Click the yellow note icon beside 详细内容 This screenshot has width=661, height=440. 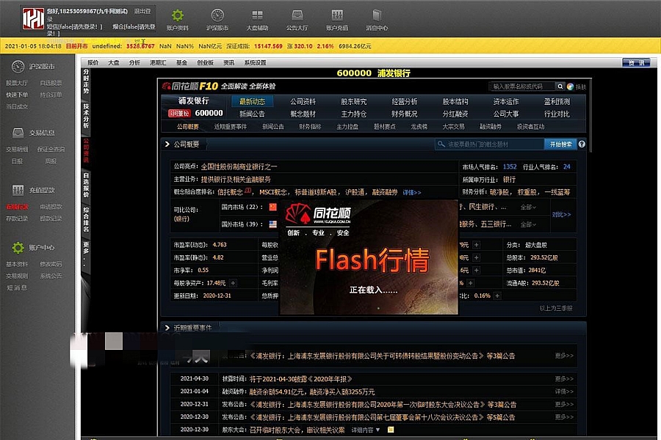391,430
